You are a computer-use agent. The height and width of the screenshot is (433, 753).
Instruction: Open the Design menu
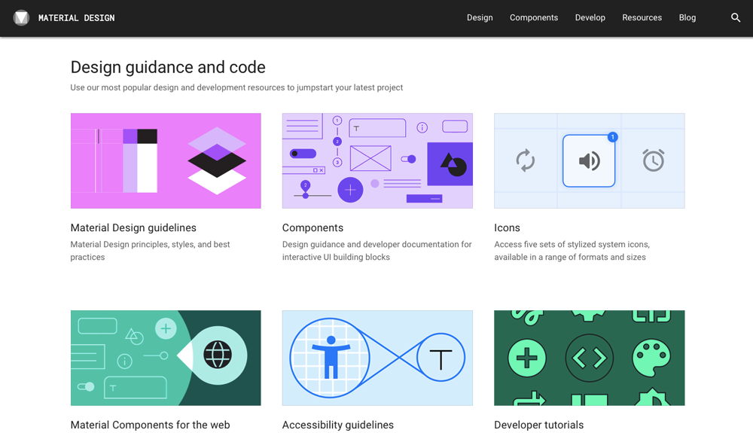point(480,18)
